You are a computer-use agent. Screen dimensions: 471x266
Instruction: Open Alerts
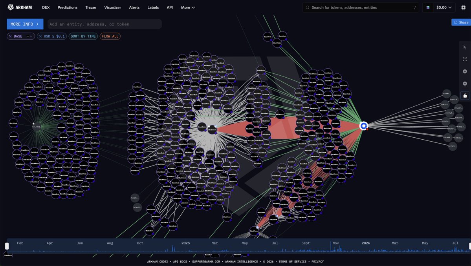coord(134,7)
